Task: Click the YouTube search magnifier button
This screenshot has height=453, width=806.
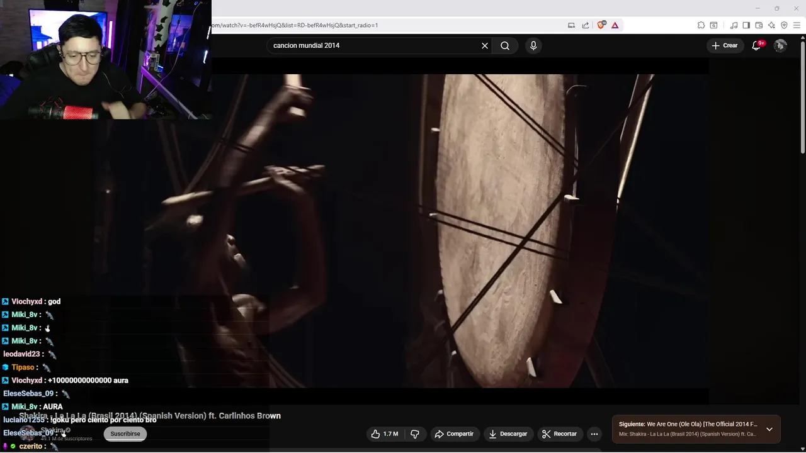Action: pyautogui.click(x=505, y=45)
